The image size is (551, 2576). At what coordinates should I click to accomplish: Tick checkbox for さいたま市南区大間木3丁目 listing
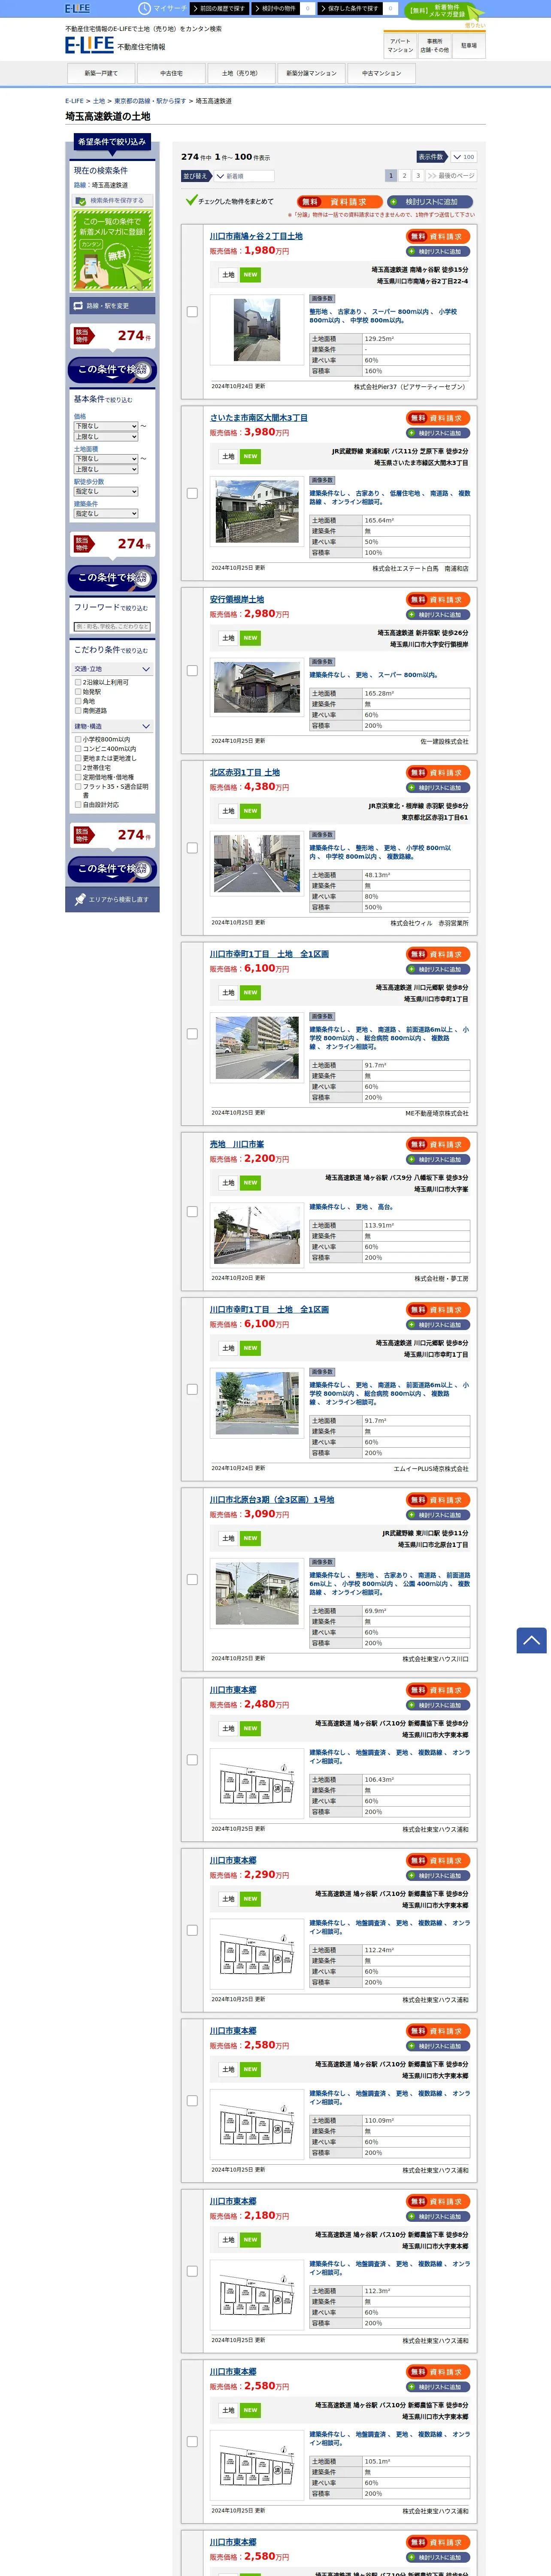192,493
